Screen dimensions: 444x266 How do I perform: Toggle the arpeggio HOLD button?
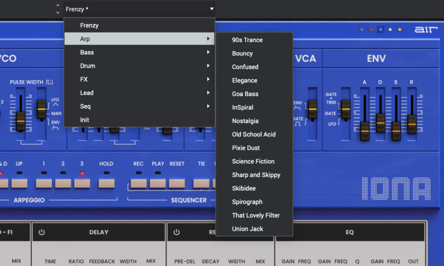pos(106,183)
